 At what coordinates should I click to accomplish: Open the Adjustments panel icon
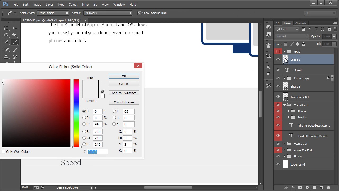point(269,27)
